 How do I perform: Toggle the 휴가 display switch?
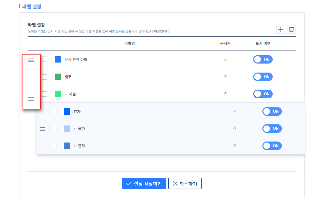tap(272, 111)
